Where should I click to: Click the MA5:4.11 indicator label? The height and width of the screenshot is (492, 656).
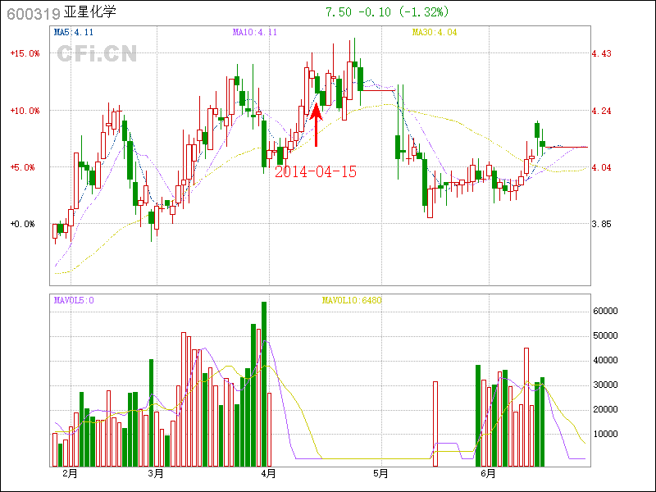[74, 32]
